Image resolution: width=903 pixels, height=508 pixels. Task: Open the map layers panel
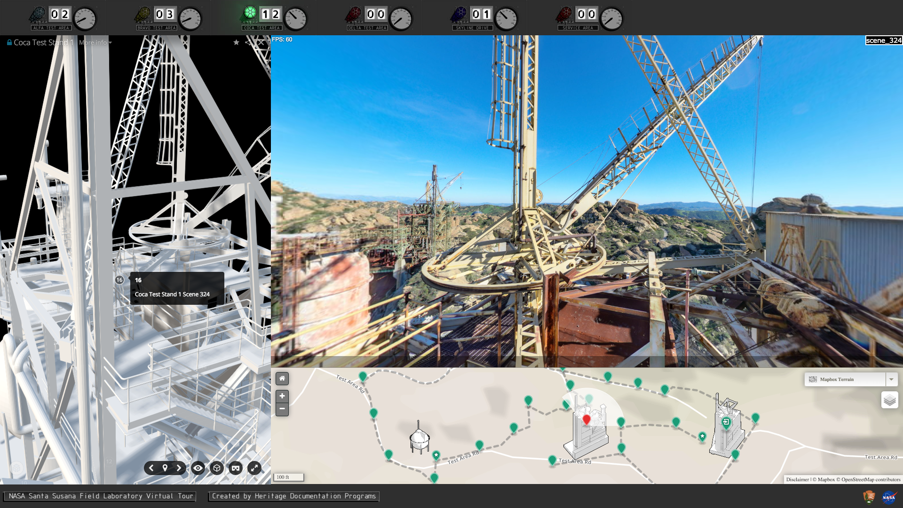(889, 400)
